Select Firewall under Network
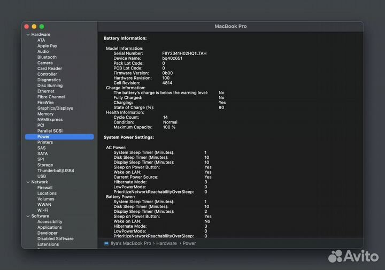 [45, 188]
